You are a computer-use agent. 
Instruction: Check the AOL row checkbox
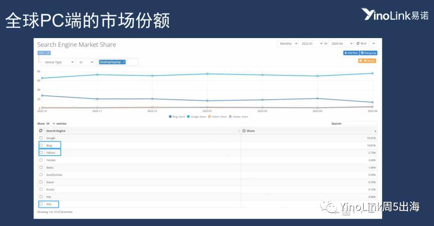tap(41, 204)
